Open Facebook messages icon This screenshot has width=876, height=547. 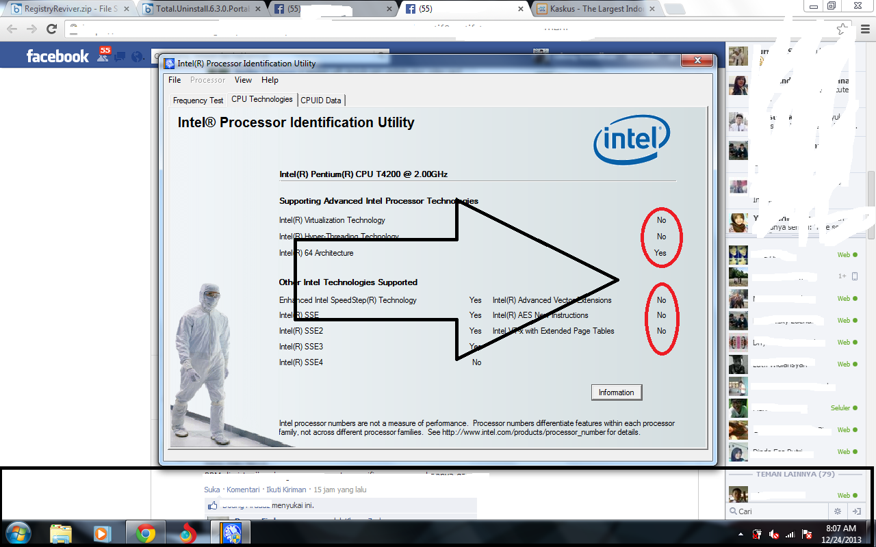tap(120, 57)
